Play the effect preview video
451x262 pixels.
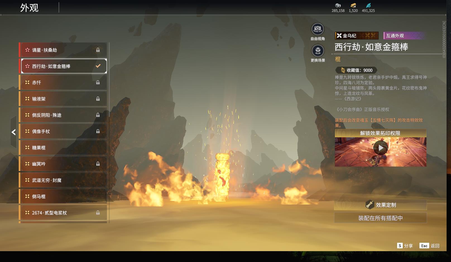[381, 148]
